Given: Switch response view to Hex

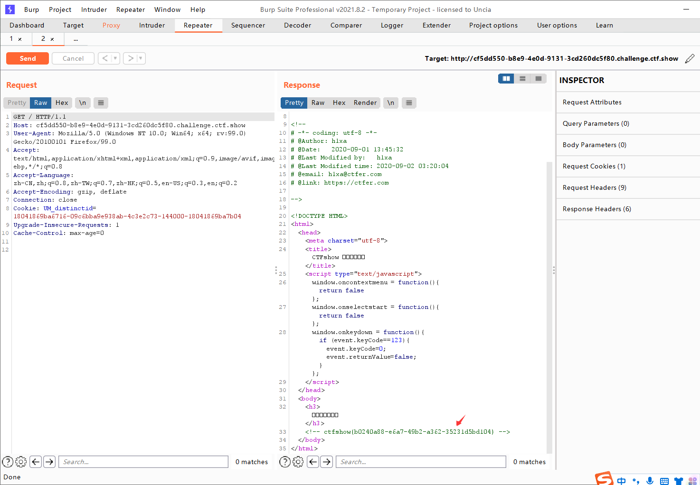Looking at the screenshot, I should point(339,103).
